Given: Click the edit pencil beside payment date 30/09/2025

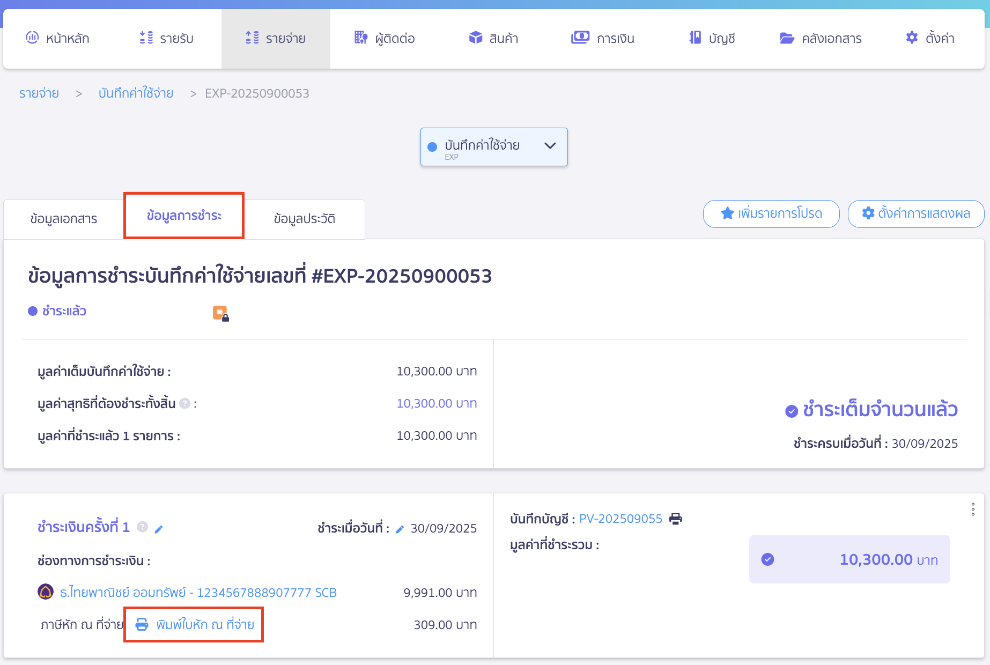Looking at the screenshot, I should click(x=400, y=529).
